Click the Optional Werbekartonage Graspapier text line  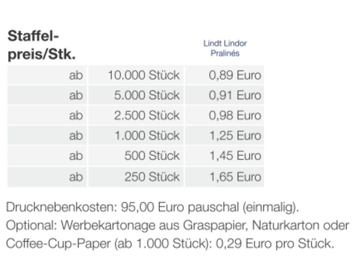(178, 225)
